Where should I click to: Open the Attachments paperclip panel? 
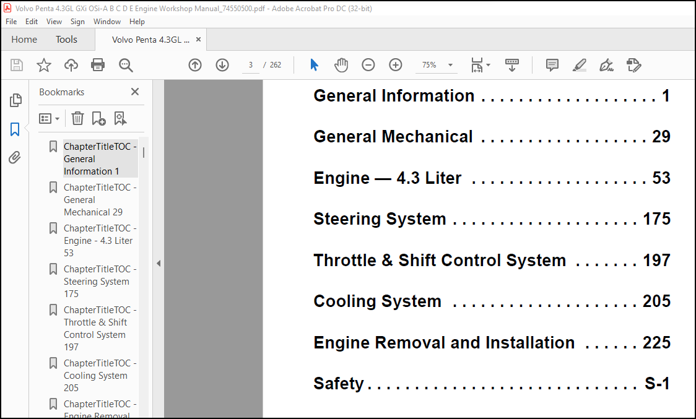[x=15, y=158]
